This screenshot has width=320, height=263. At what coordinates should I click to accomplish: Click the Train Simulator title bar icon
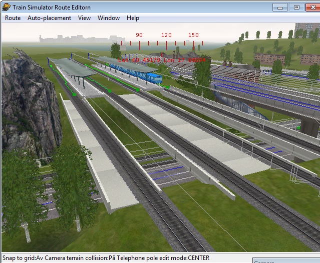(7, 7)
